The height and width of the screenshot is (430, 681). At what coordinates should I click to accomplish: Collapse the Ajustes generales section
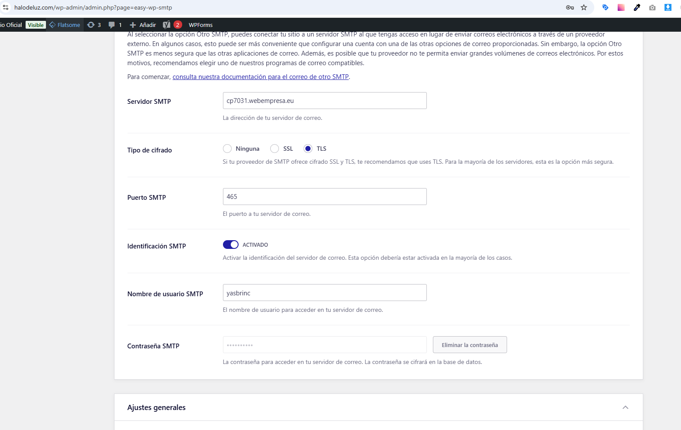click(x=625, y=407)
